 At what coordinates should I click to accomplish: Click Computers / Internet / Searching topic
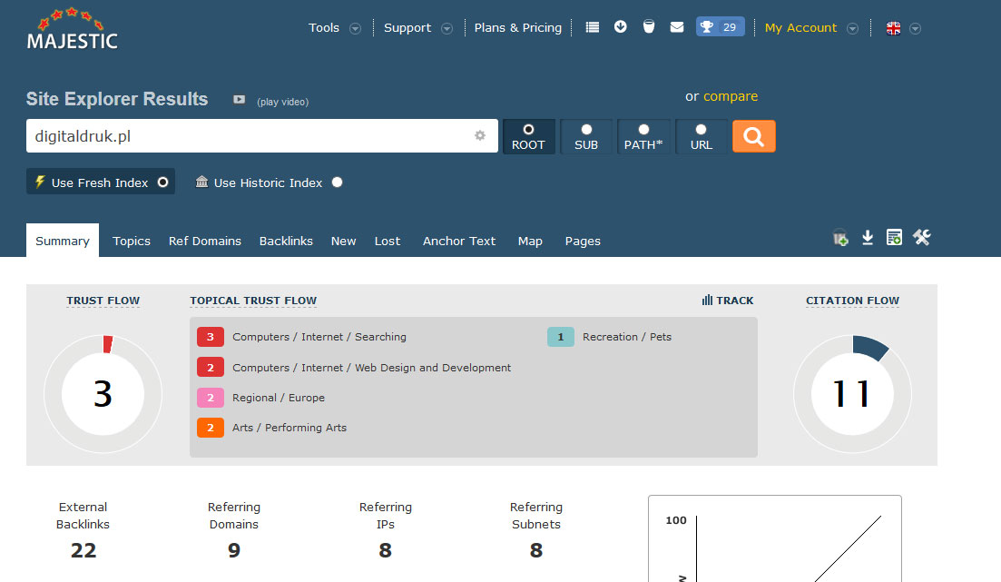pos(319,337)
